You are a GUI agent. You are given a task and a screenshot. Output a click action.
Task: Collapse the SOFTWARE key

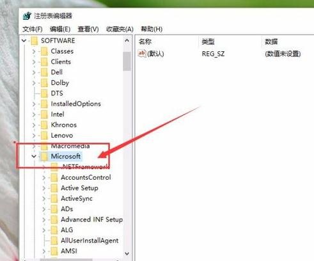(24, 40)
